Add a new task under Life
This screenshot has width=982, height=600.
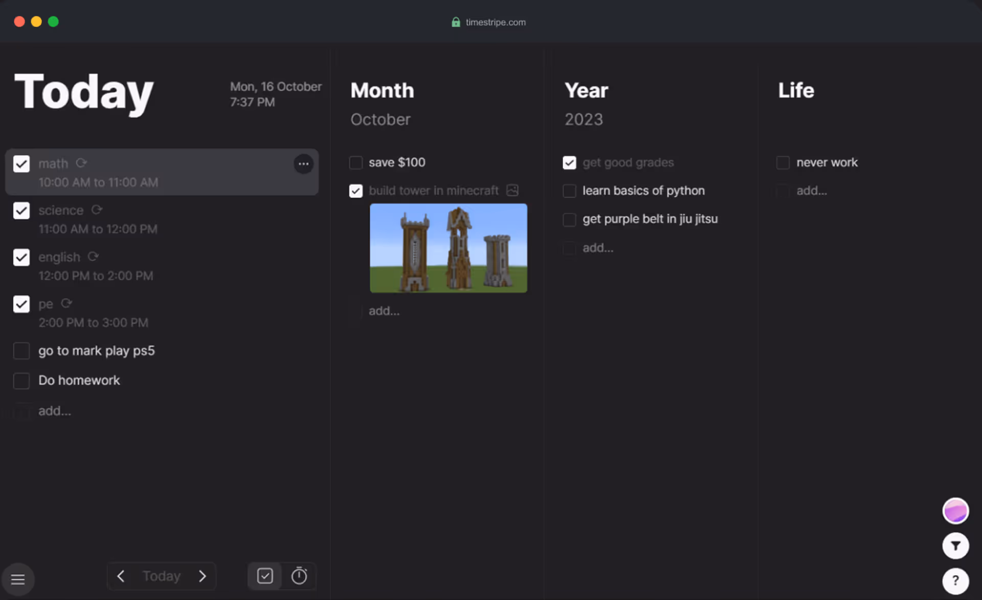(x=811, y=191)
